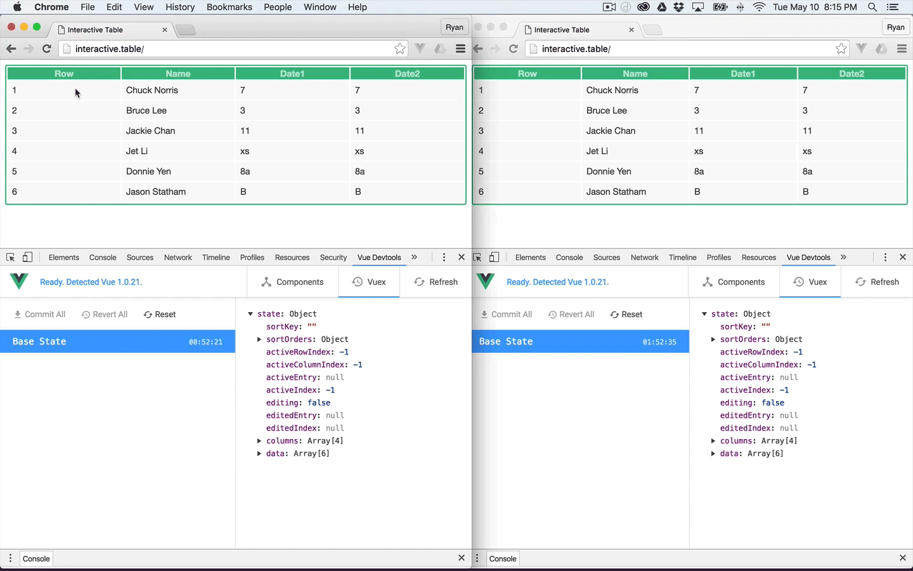The width and height of the screenshot is (913, 571).
Task: Select the Network tab in the right DevTools
Action: pyautogui.click(x=644, y=257)
